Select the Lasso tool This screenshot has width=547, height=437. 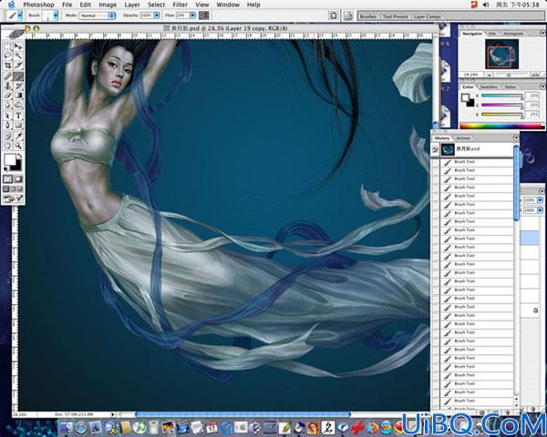coord(7,56)
